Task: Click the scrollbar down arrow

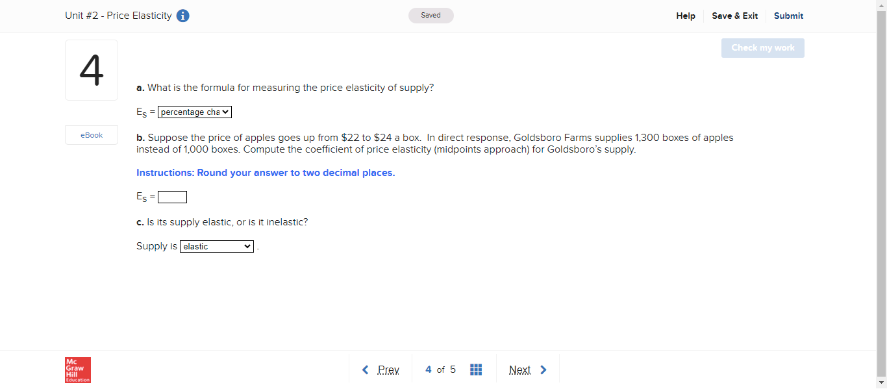Action: coord(882,384)
